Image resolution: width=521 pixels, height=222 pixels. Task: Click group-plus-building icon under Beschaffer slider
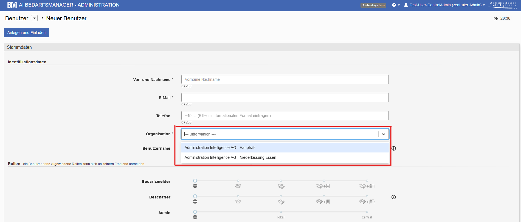(323, 202)
